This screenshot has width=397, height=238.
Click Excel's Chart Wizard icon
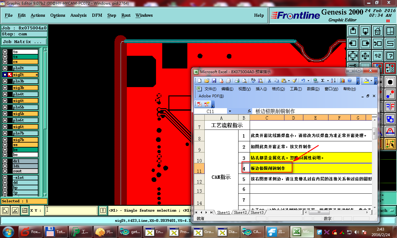click(x=342, y=81)
